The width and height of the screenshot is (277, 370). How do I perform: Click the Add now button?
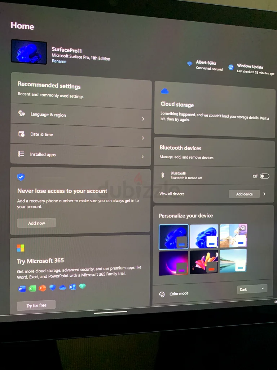pyautogui.click(x=36, y=223)
